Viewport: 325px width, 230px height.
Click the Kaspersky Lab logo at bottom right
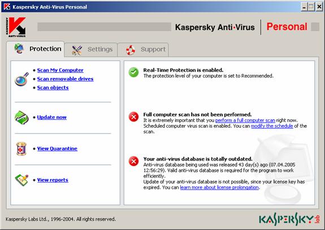point(289,219)
